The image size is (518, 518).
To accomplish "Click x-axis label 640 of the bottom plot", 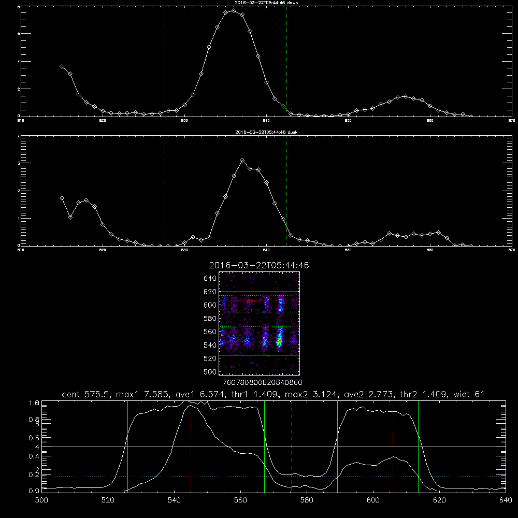I will [506, 500].
